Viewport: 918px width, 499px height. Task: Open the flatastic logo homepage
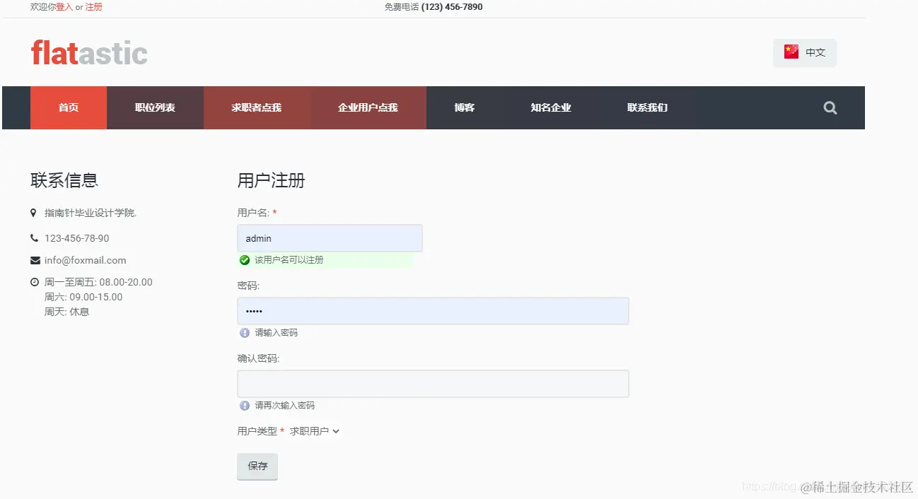point(89,53)
